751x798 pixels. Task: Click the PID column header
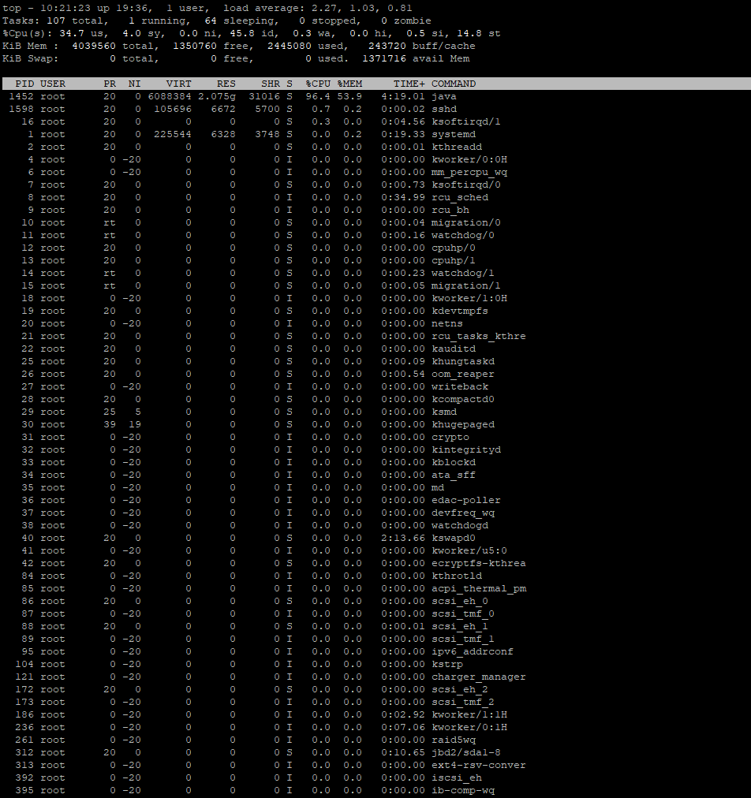[24, 84]
